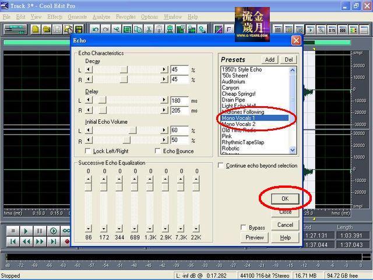The width and height of the screenshot is (373, 280).
Task: Enable Echo Bounce checkbox
Action: (x=157, y=151)
